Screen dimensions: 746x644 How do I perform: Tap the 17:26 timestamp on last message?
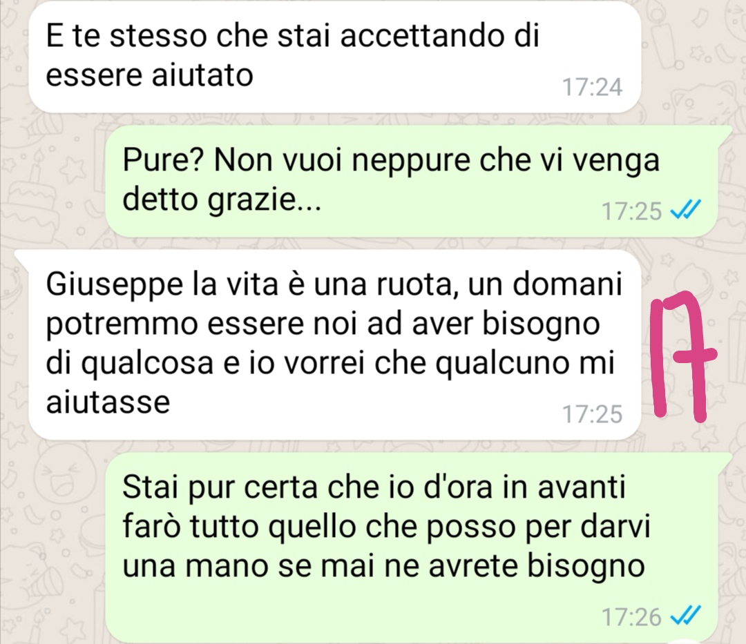tap(632, 617)
